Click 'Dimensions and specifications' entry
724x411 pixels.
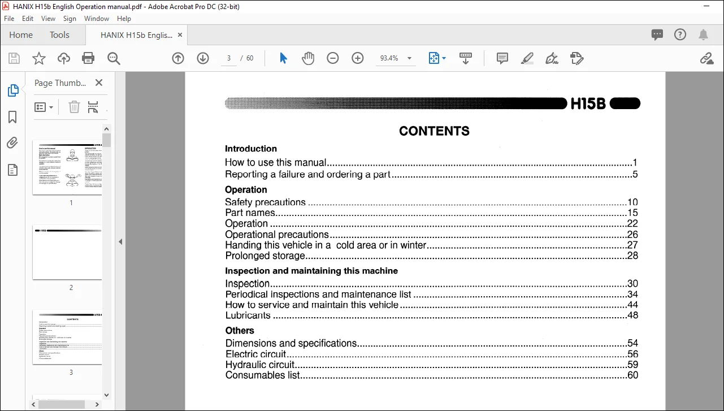291,343
